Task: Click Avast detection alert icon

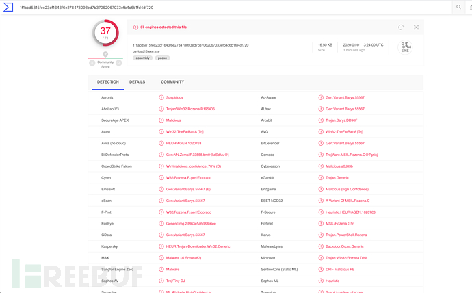Action: (x=161, y=131)
